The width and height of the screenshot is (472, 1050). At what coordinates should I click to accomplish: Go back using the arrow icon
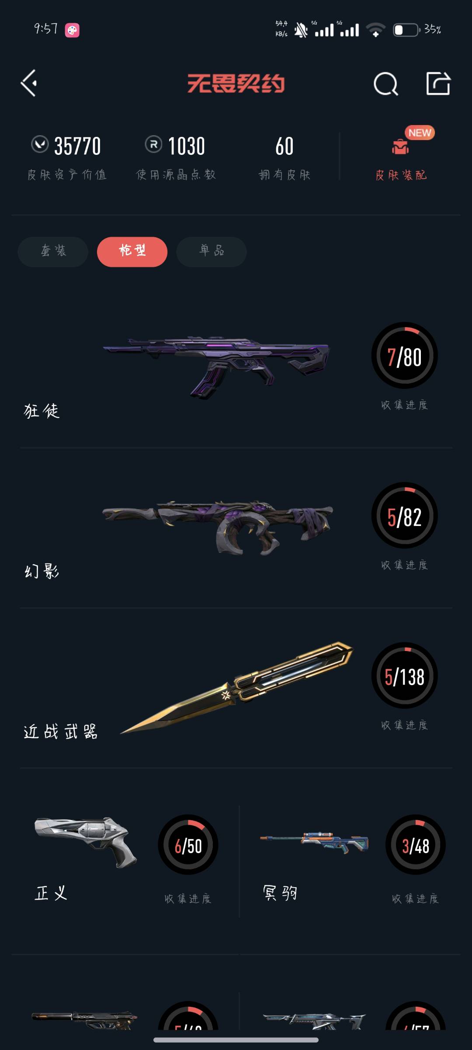[x=29, y=83]
